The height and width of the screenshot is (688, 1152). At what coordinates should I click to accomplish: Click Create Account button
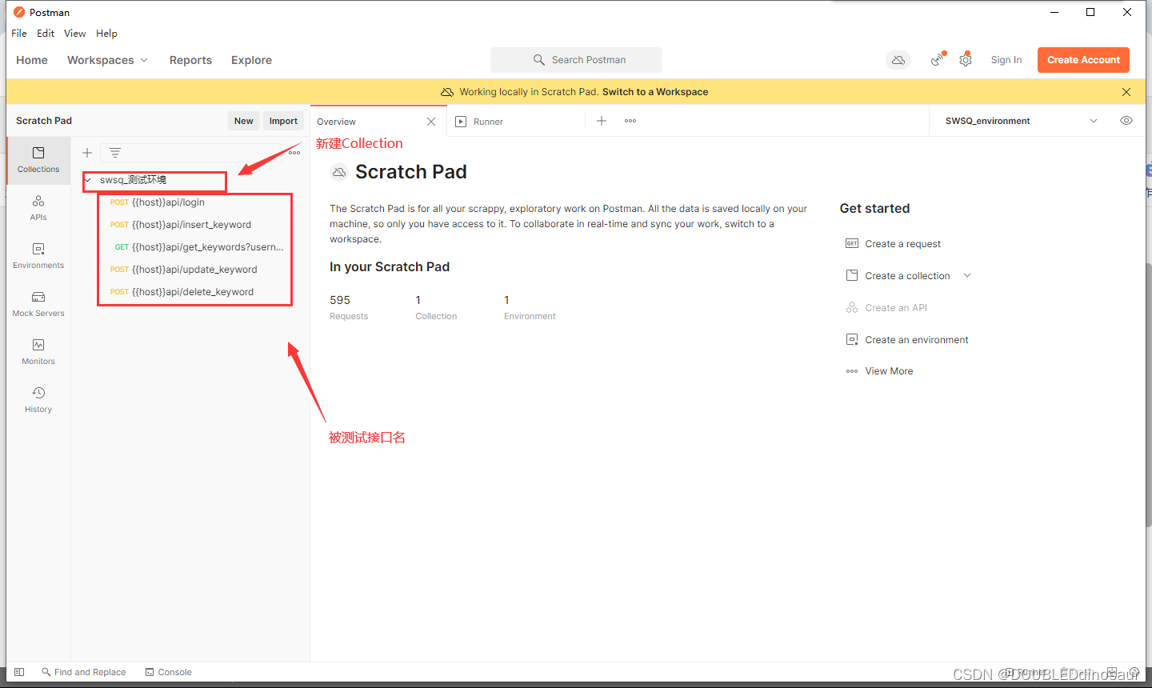tap(1083, 60)
